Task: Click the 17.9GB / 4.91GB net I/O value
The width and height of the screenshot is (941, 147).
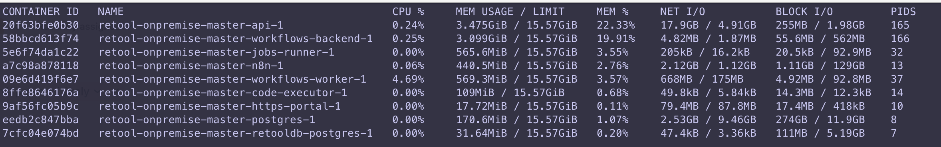Action: click(x=708, y=25)
